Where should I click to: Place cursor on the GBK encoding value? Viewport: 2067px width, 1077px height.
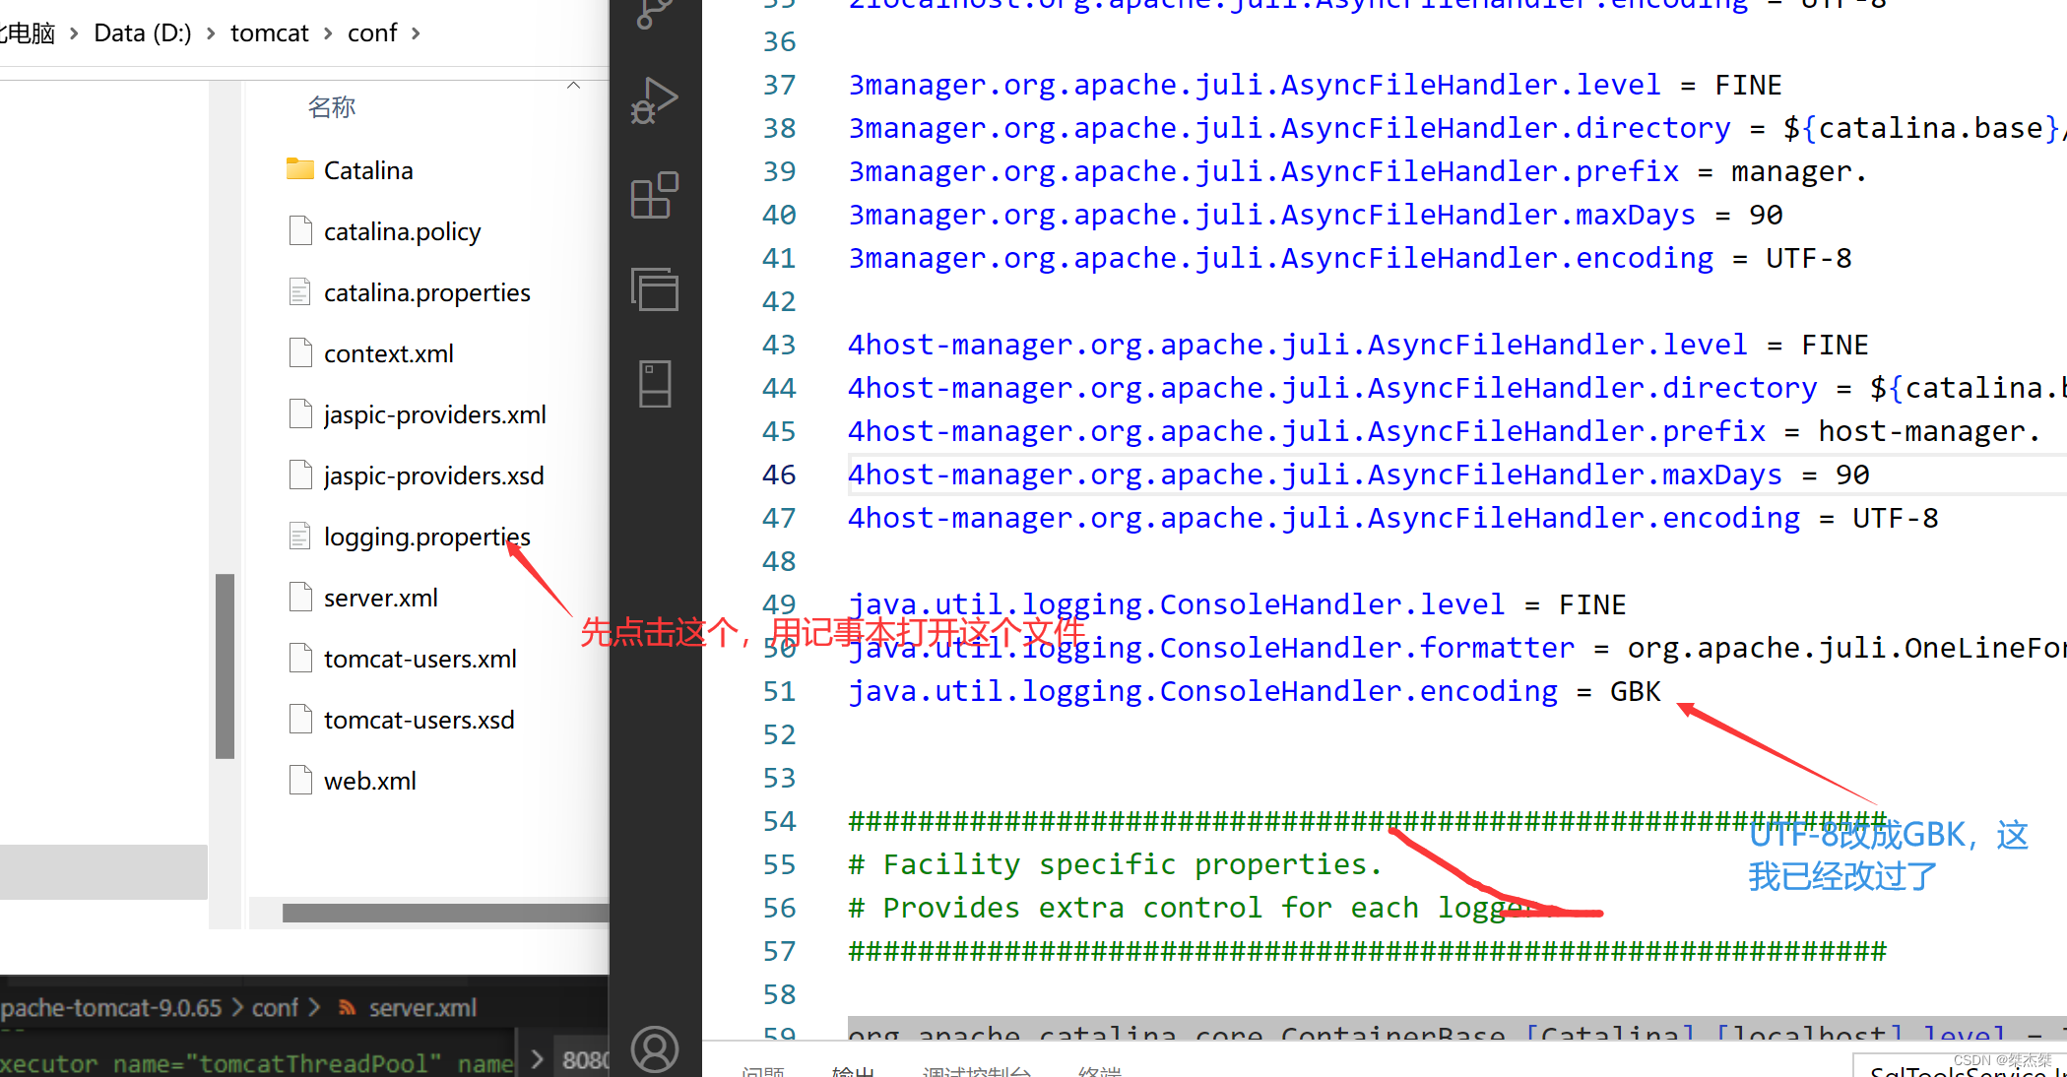pos(1636,691)
